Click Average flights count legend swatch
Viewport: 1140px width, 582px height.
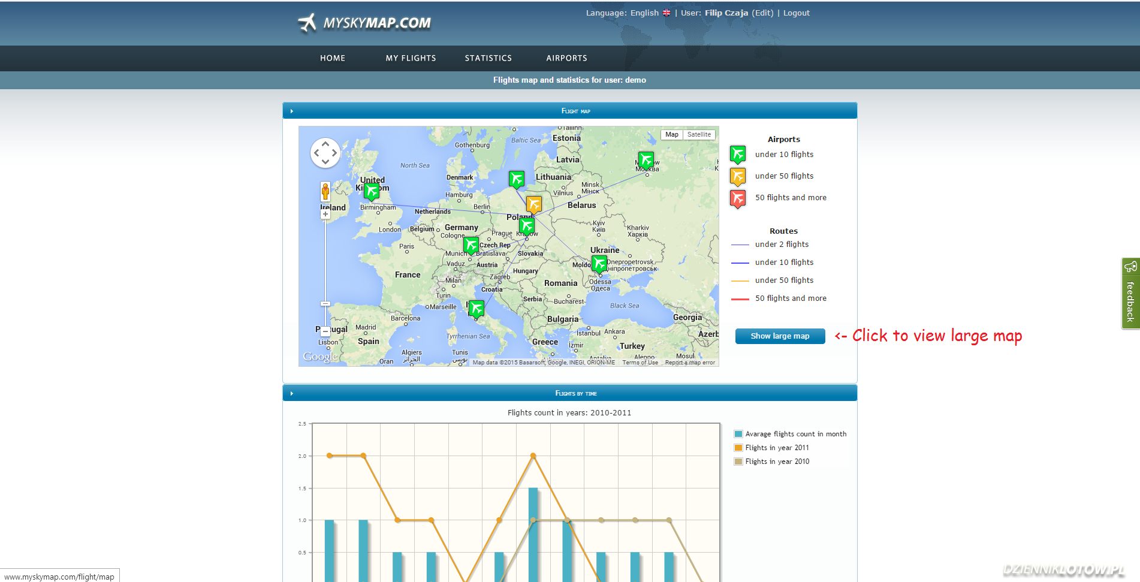tap(738, 434)
